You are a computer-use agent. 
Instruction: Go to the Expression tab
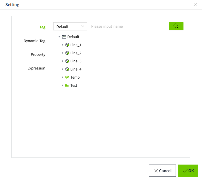point(36,68)
